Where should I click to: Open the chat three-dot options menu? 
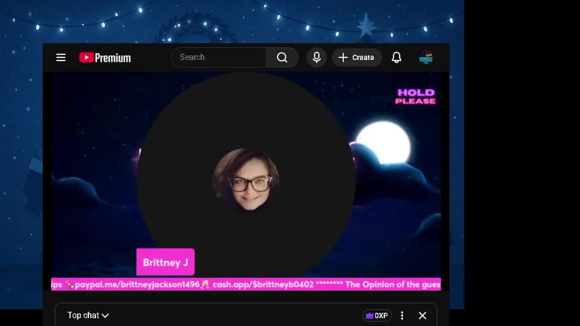pos(402,316)
